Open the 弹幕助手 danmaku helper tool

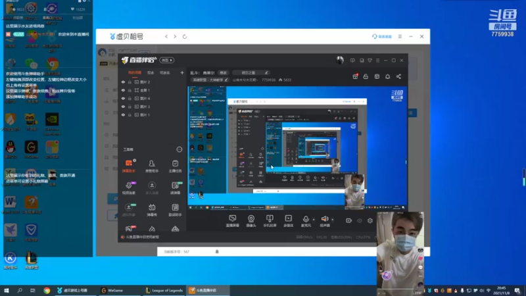[129, 166]
